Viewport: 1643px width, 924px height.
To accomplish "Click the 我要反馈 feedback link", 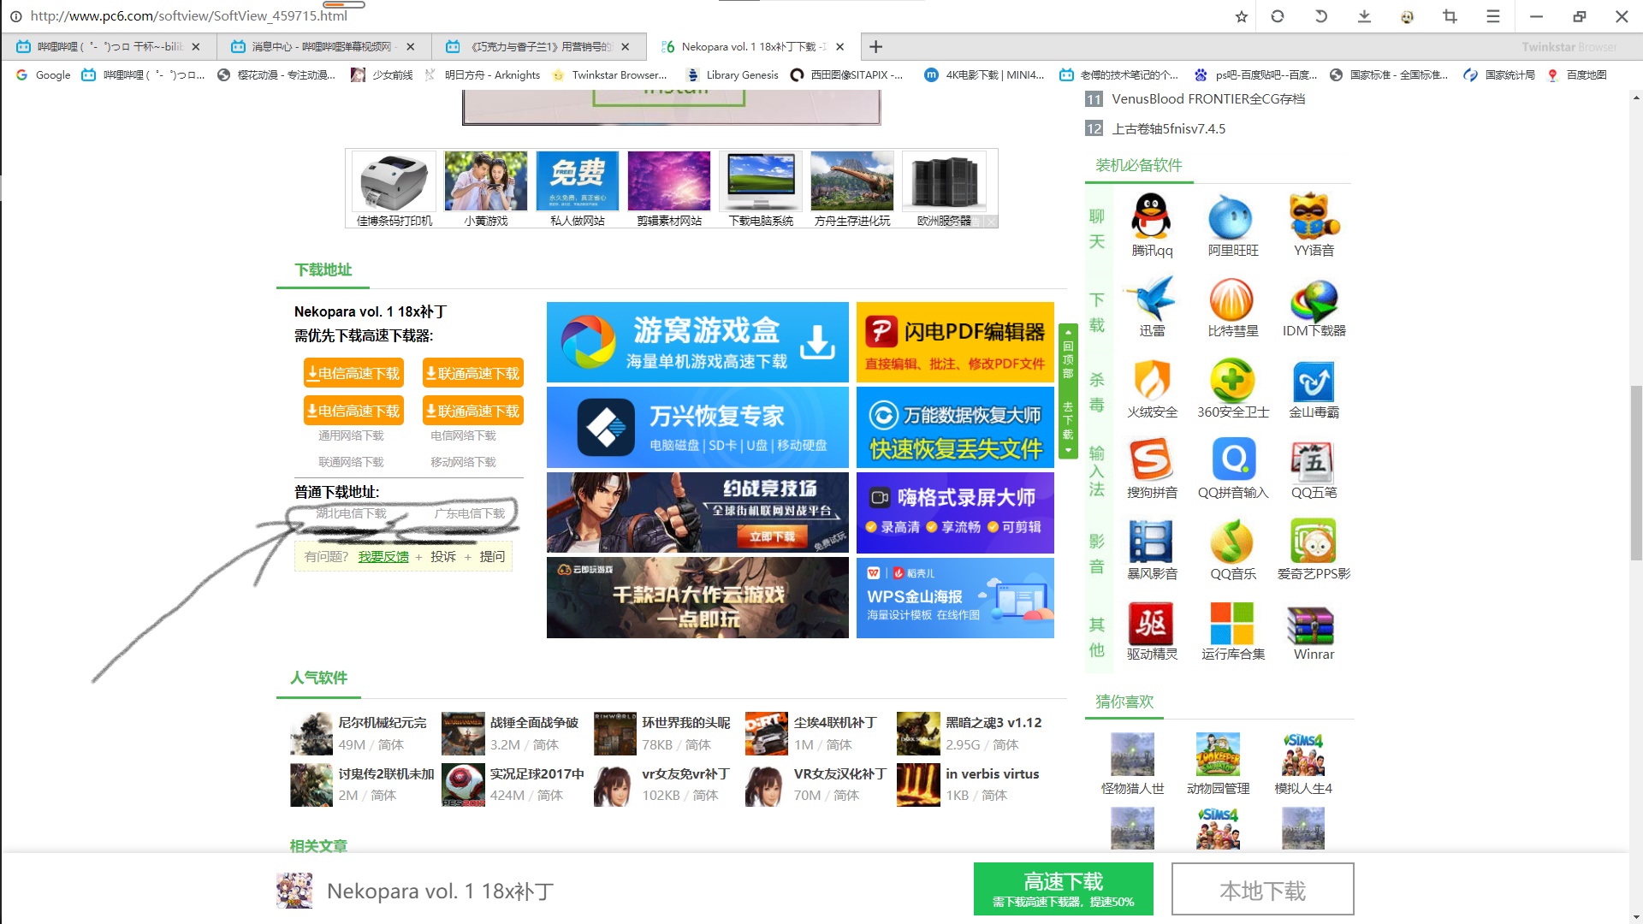I will tap(383, 557).
